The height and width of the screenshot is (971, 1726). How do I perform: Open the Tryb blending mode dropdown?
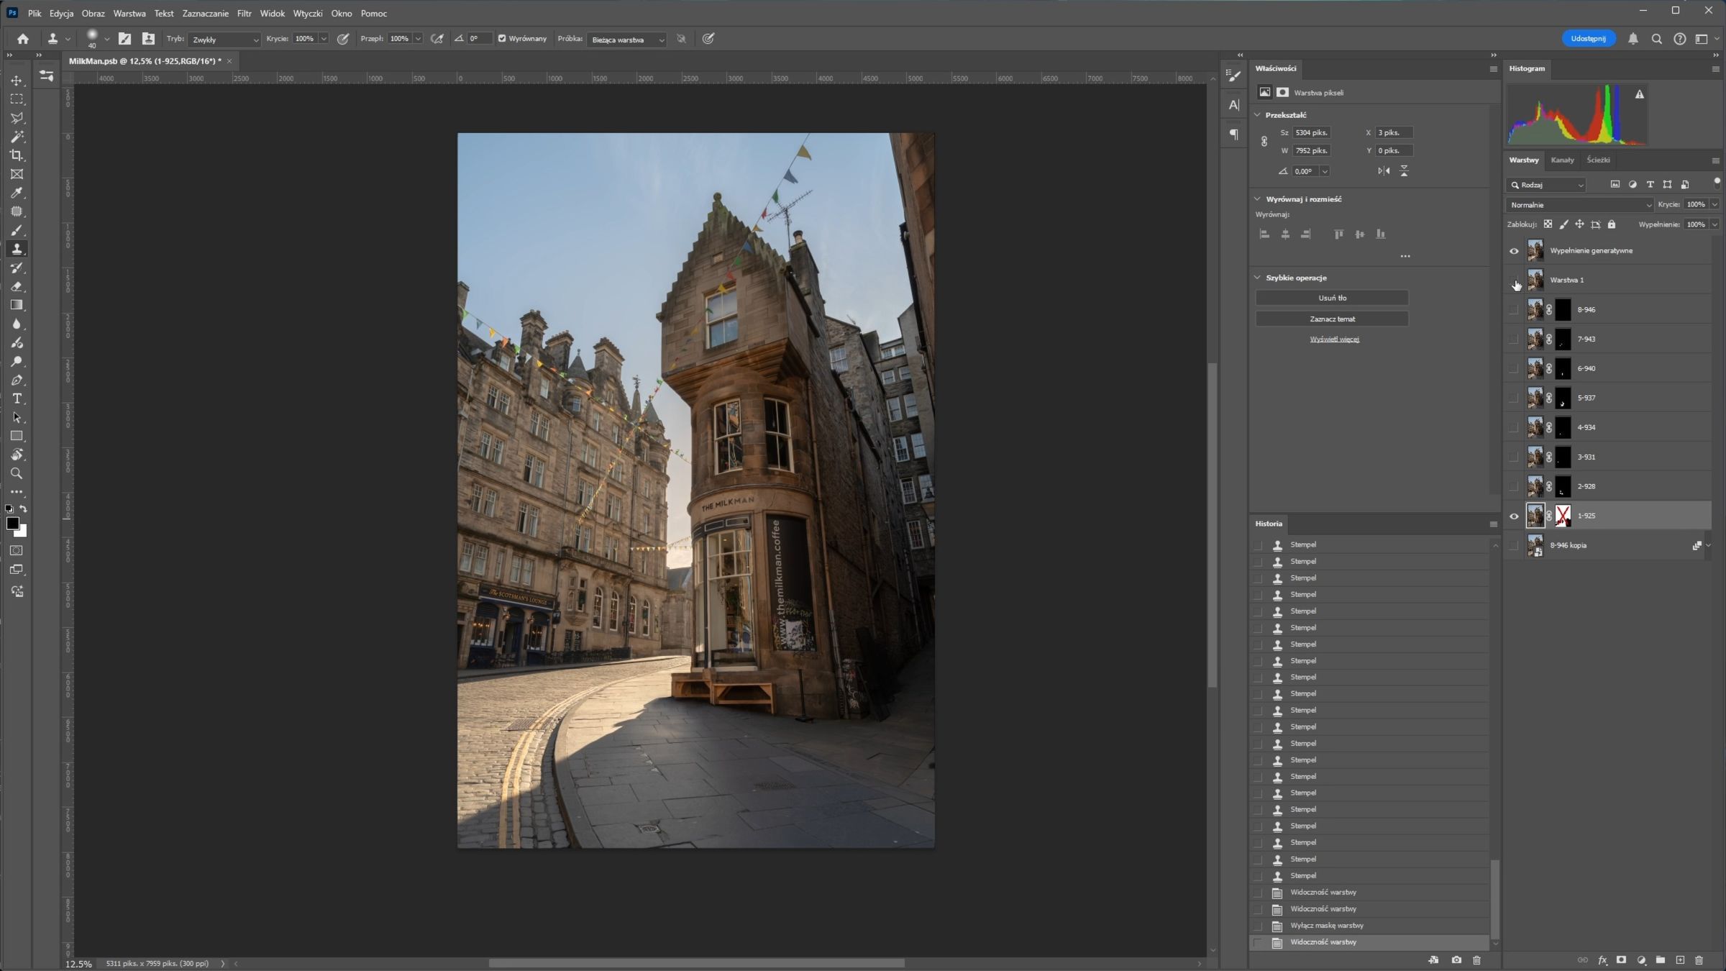click(224, 40)
